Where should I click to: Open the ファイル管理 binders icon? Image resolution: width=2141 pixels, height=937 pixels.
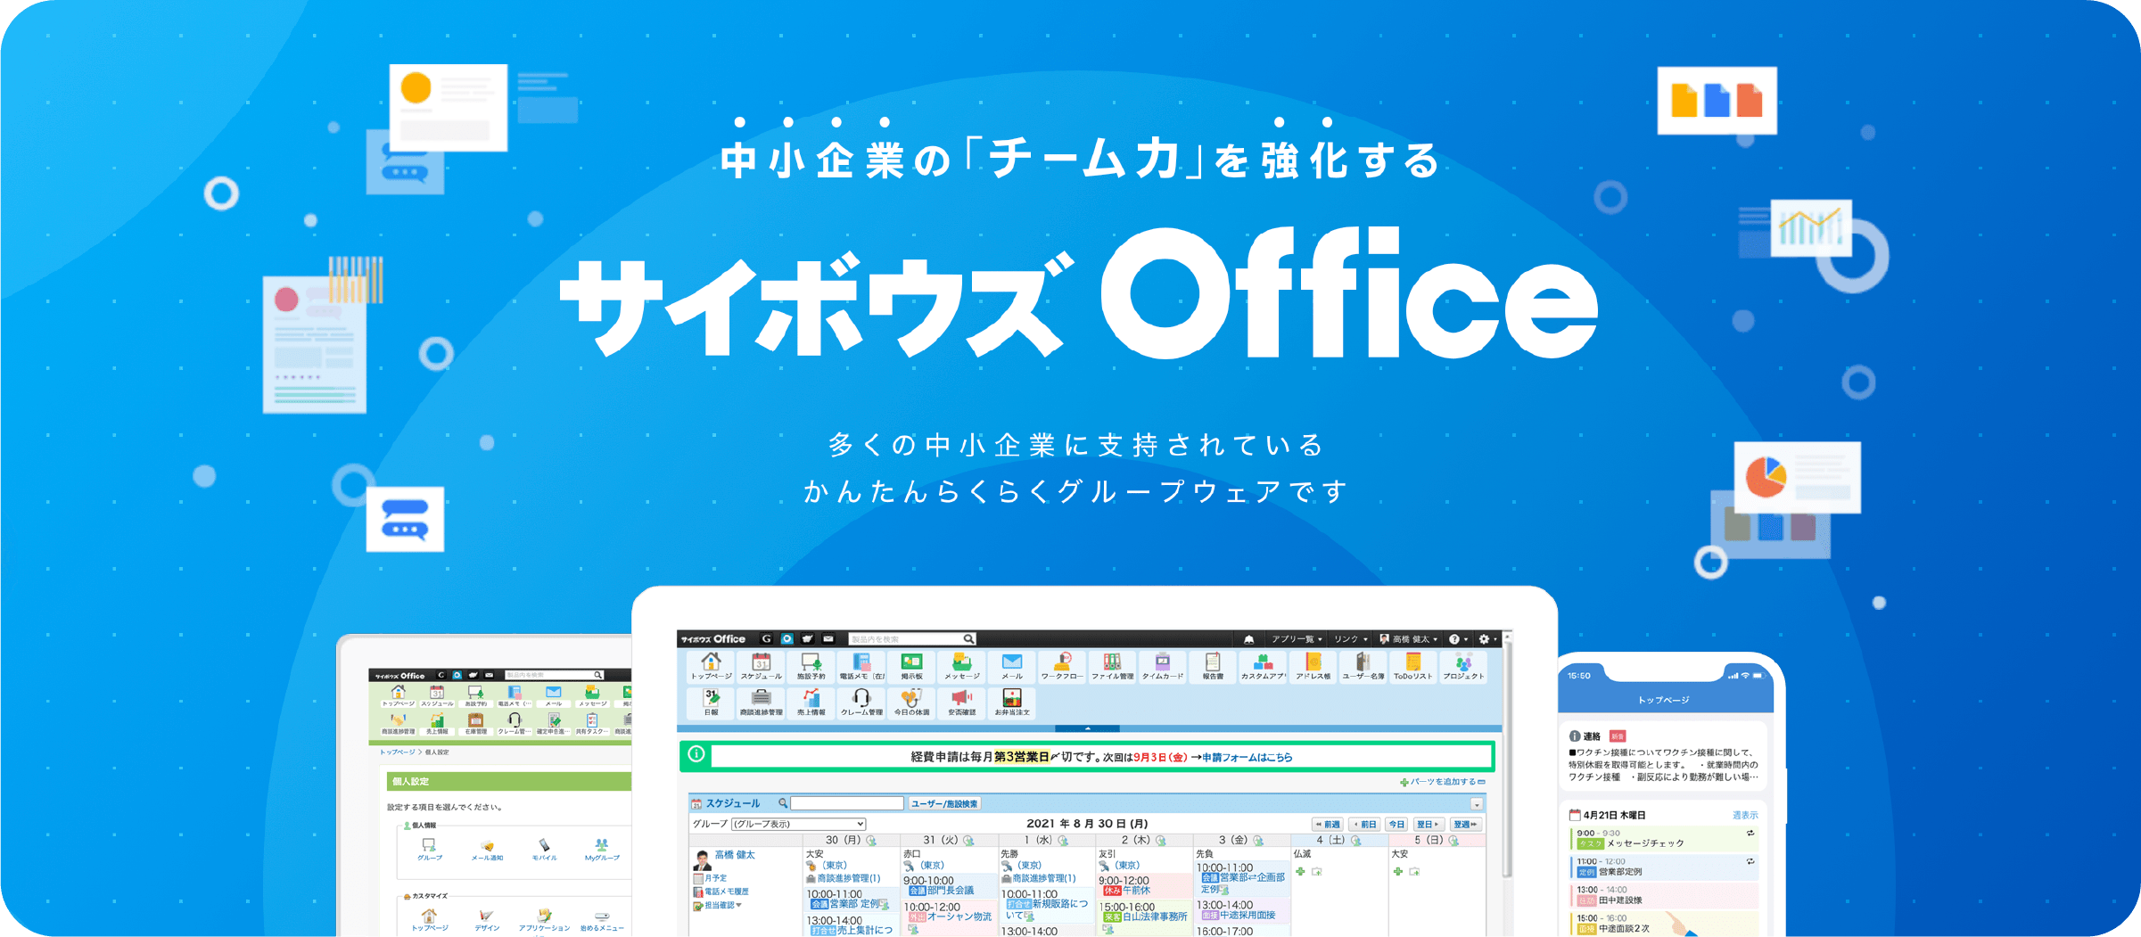1112,667
